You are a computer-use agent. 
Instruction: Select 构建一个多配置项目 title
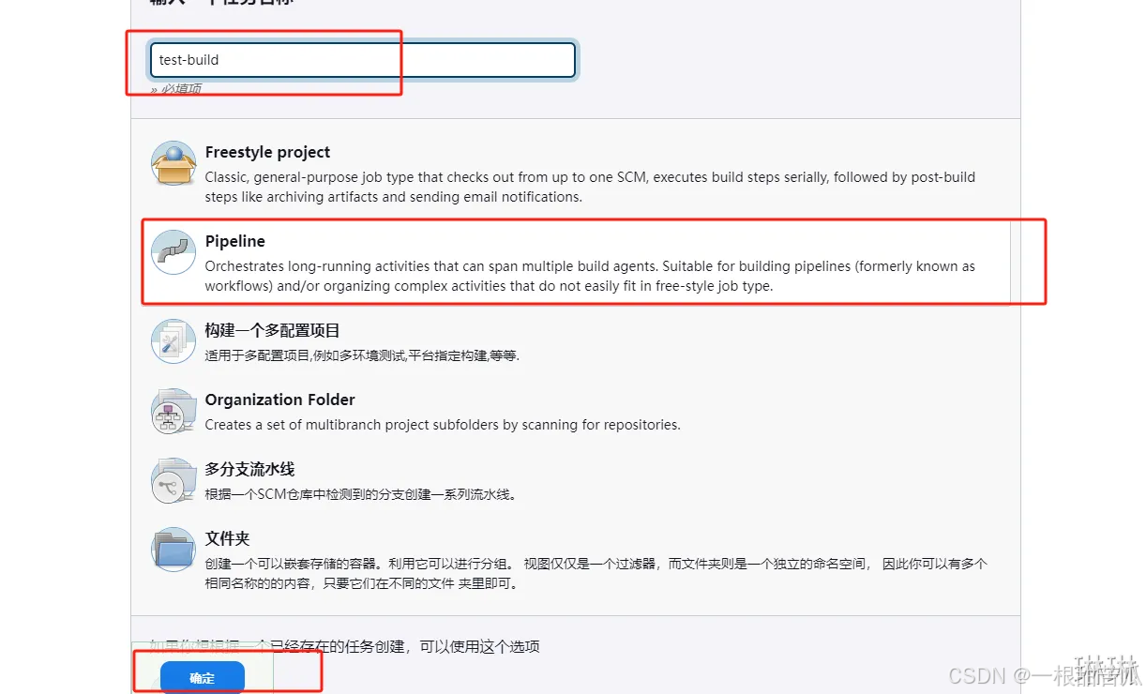point(272,330)
